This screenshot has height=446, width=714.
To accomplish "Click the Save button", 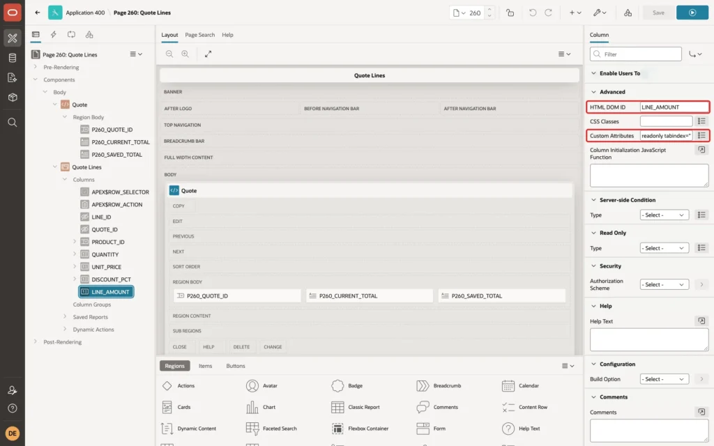I will coord(658,13).
